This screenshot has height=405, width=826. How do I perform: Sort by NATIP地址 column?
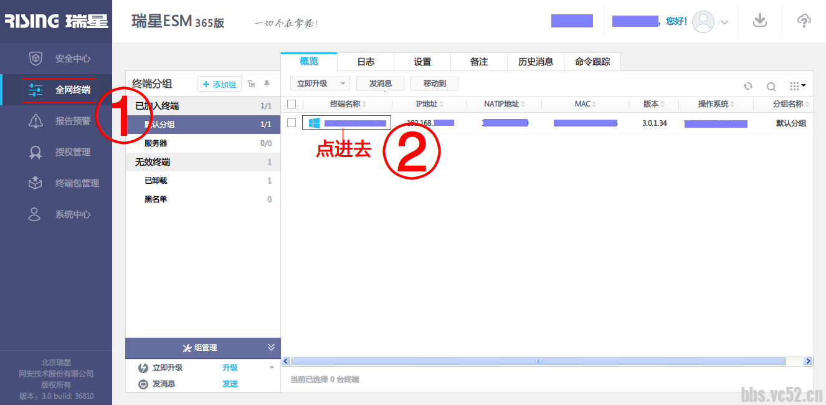click(505, 104)
